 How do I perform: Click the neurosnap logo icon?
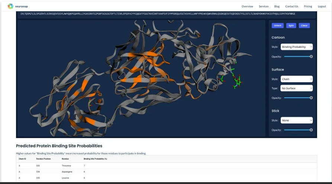(x=10, y=6)
